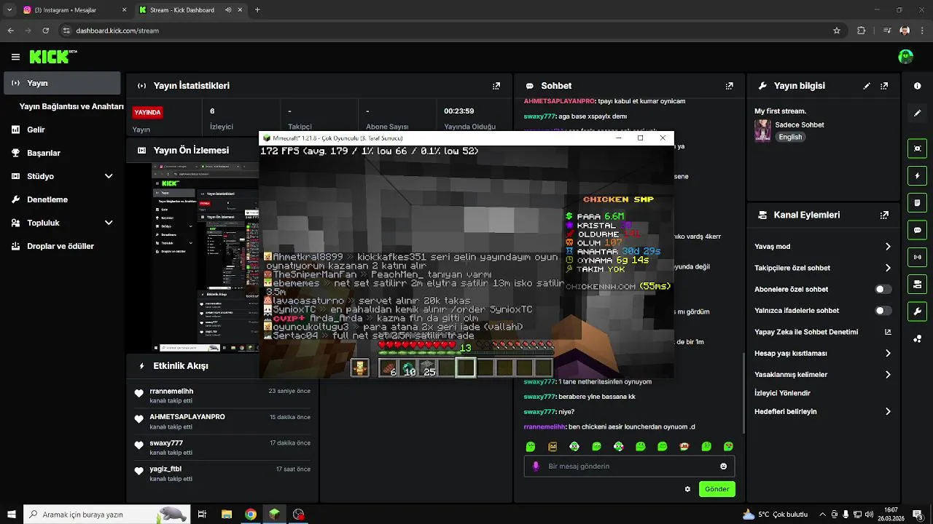Toggle the preview frame icon in right rail
The height and width of the screenshot is (524, 933).
click(917, 148)
